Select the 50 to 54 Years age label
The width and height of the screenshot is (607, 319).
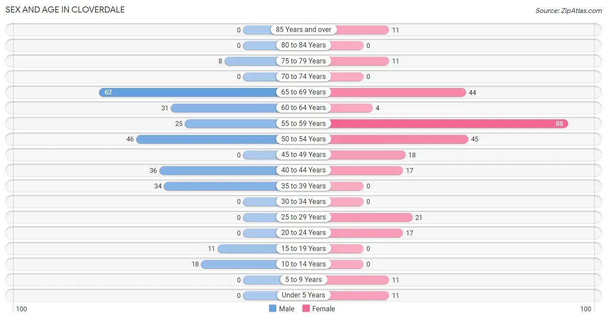pos(303,139)
